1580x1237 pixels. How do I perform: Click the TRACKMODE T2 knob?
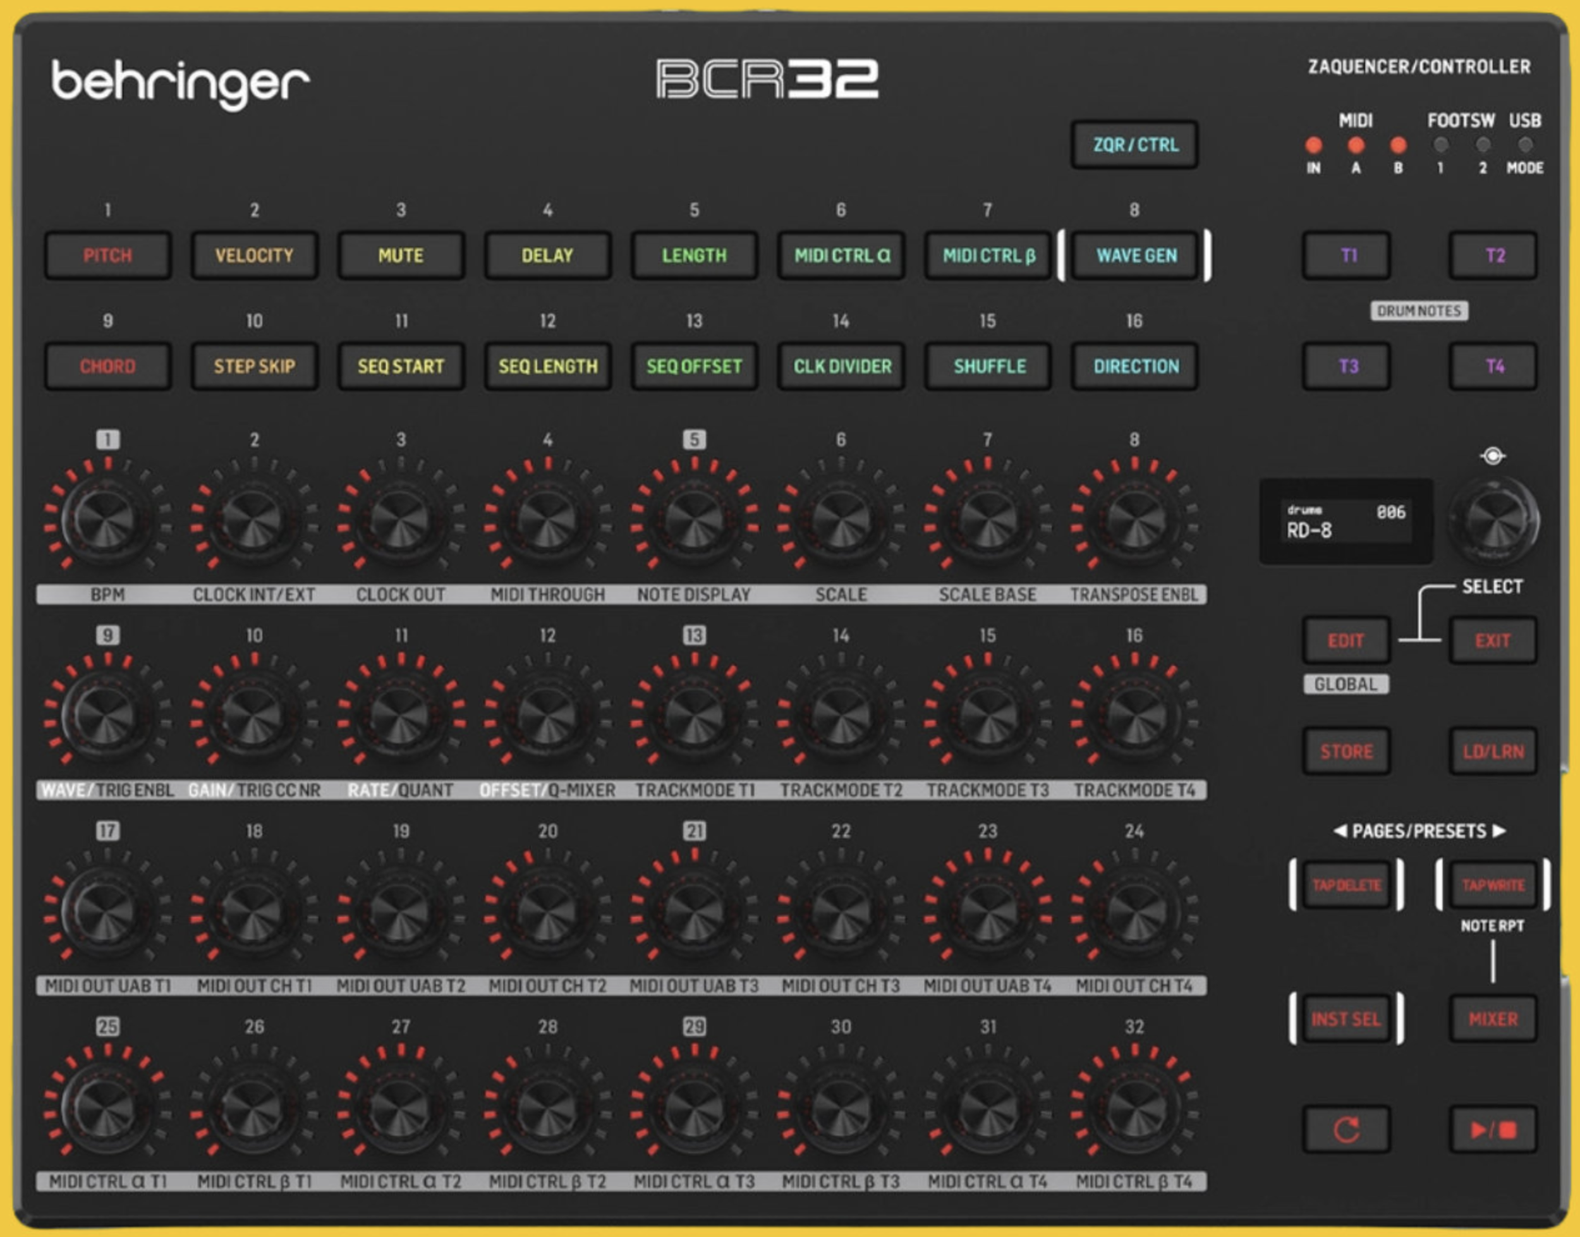[841, 715]
